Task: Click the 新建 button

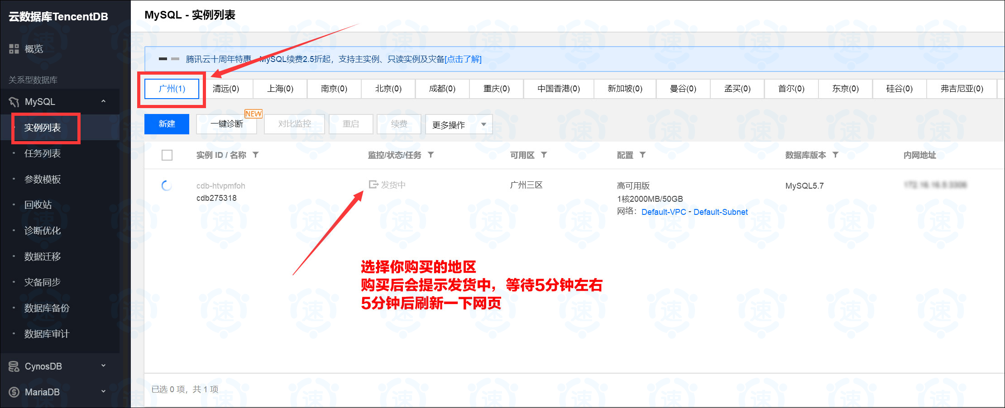Action: tap(167, 124)
